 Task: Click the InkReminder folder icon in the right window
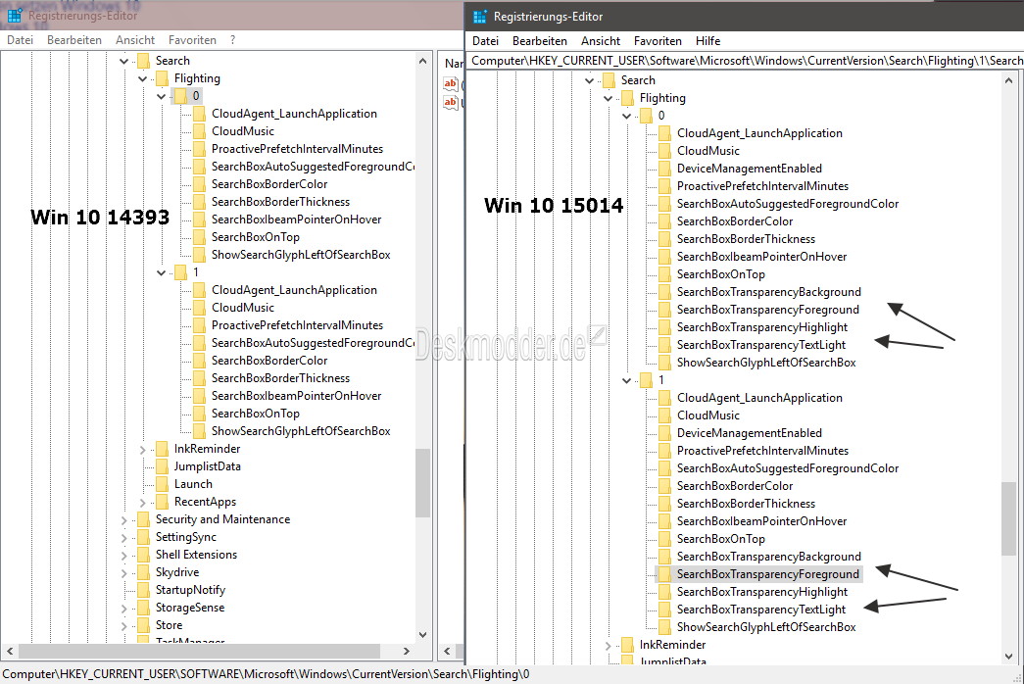click(627, 645)
